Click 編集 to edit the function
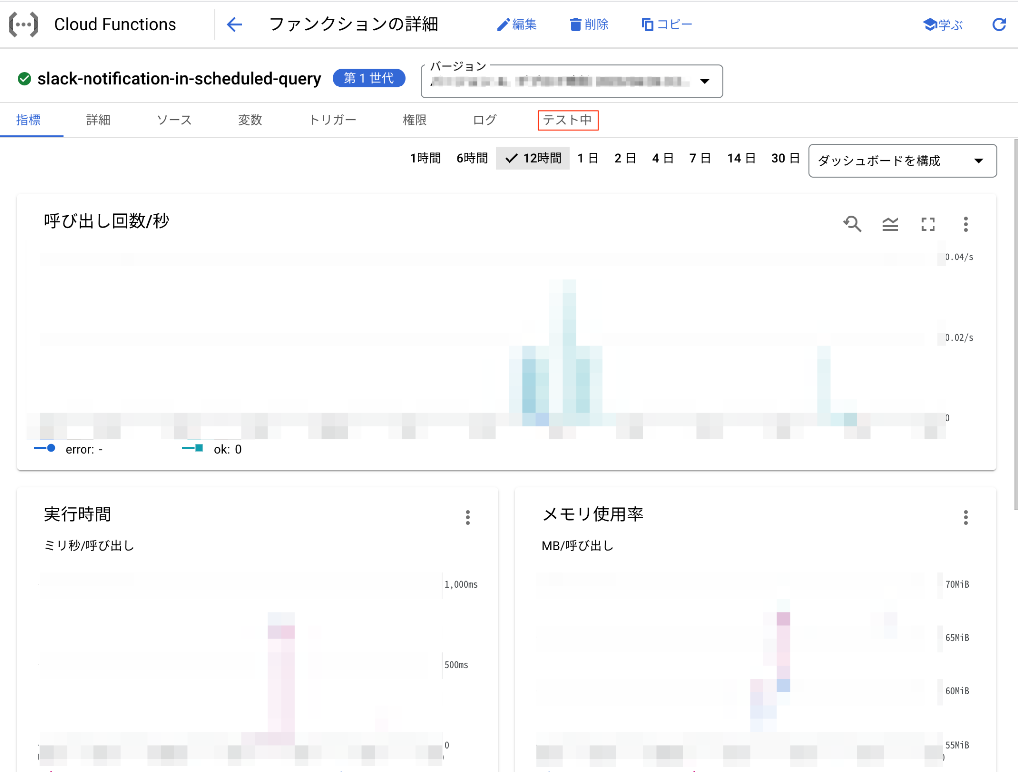Viewport: 1018px width, 772px height. tap(517, 24)
